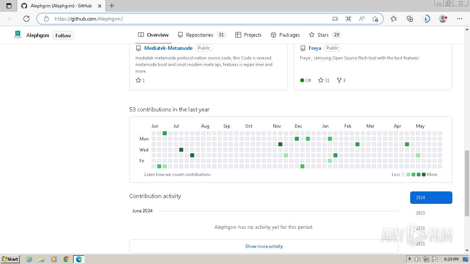Select the 2023 year filter
The width and height of the screenshot is (470, 264).
pos(431,213)
